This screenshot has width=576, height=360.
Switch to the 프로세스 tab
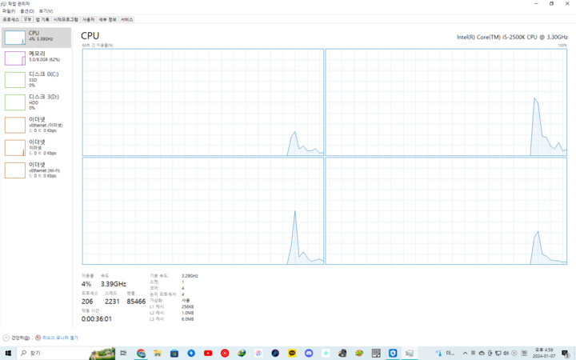click(x=10, y=19)
